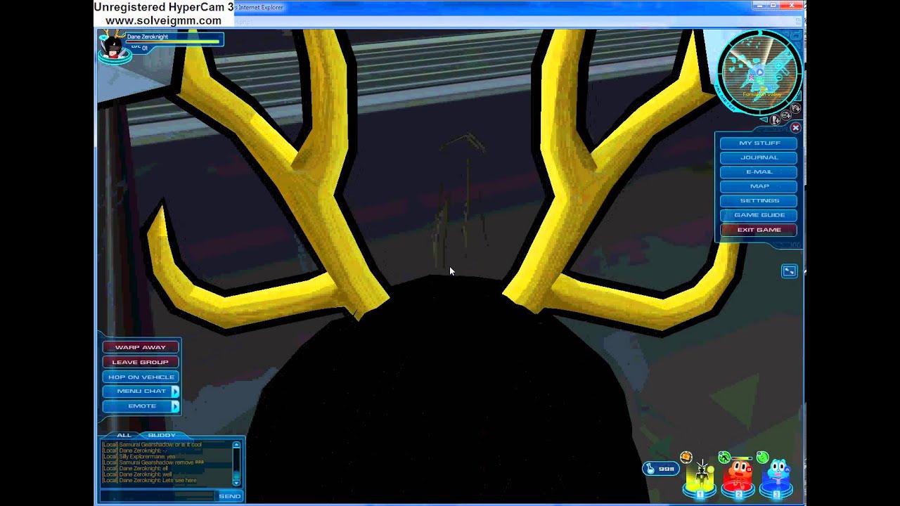The height and width of the screenshot is (506, 900).
Task: Activate the green running-figure power icon
Action: tap(724, 458)
